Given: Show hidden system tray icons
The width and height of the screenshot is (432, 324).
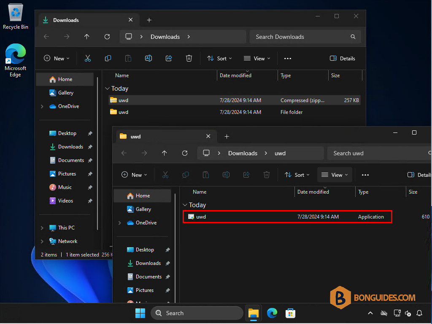Looking at the screenshot, I should point(370,313).
